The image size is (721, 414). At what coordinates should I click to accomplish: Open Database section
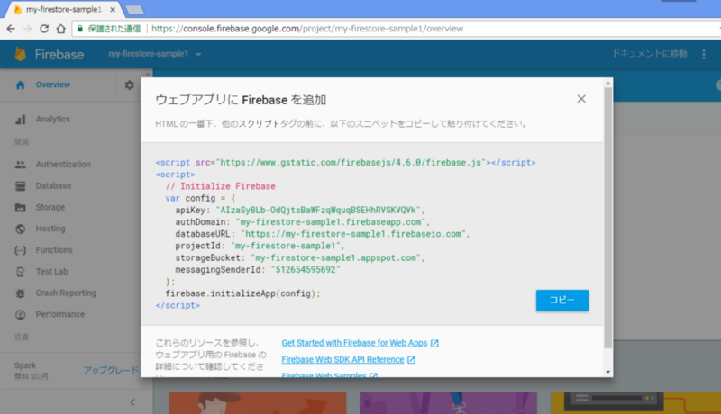[x=53, y=186]
